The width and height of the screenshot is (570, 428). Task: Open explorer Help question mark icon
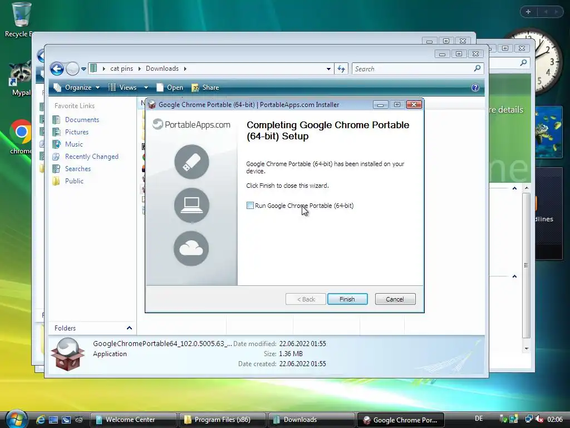(475, 87)
